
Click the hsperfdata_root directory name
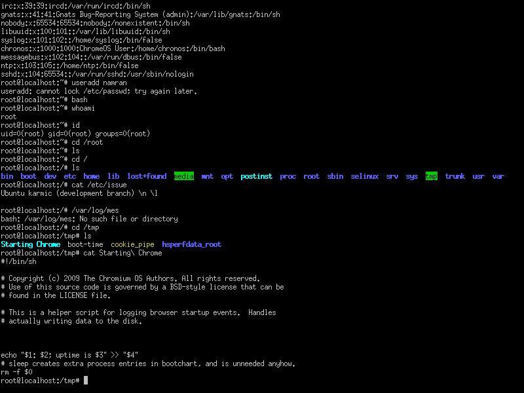[191, 244]
